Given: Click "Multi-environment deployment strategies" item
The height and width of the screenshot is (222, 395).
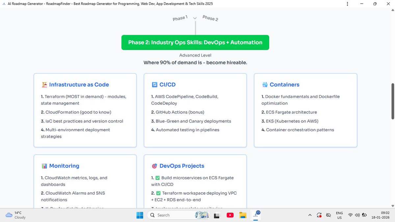Looking at the screenshot, I should click(x=75, y=133).
